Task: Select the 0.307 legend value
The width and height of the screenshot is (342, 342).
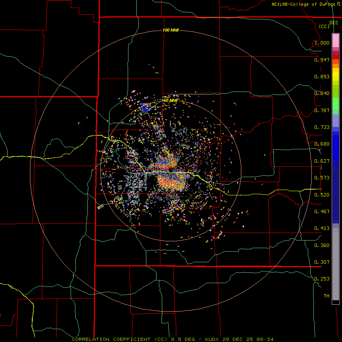Action: pos(322,262)
